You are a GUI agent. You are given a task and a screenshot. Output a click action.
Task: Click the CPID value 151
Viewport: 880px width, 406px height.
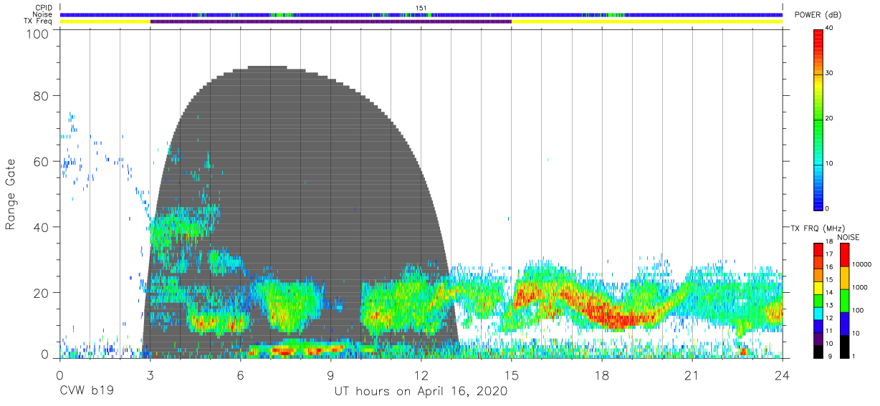tap(421, 8)
